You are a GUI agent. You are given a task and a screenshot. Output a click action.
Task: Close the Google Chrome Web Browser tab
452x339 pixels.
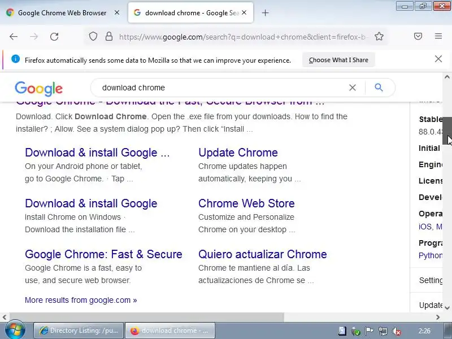click(117, 12)
